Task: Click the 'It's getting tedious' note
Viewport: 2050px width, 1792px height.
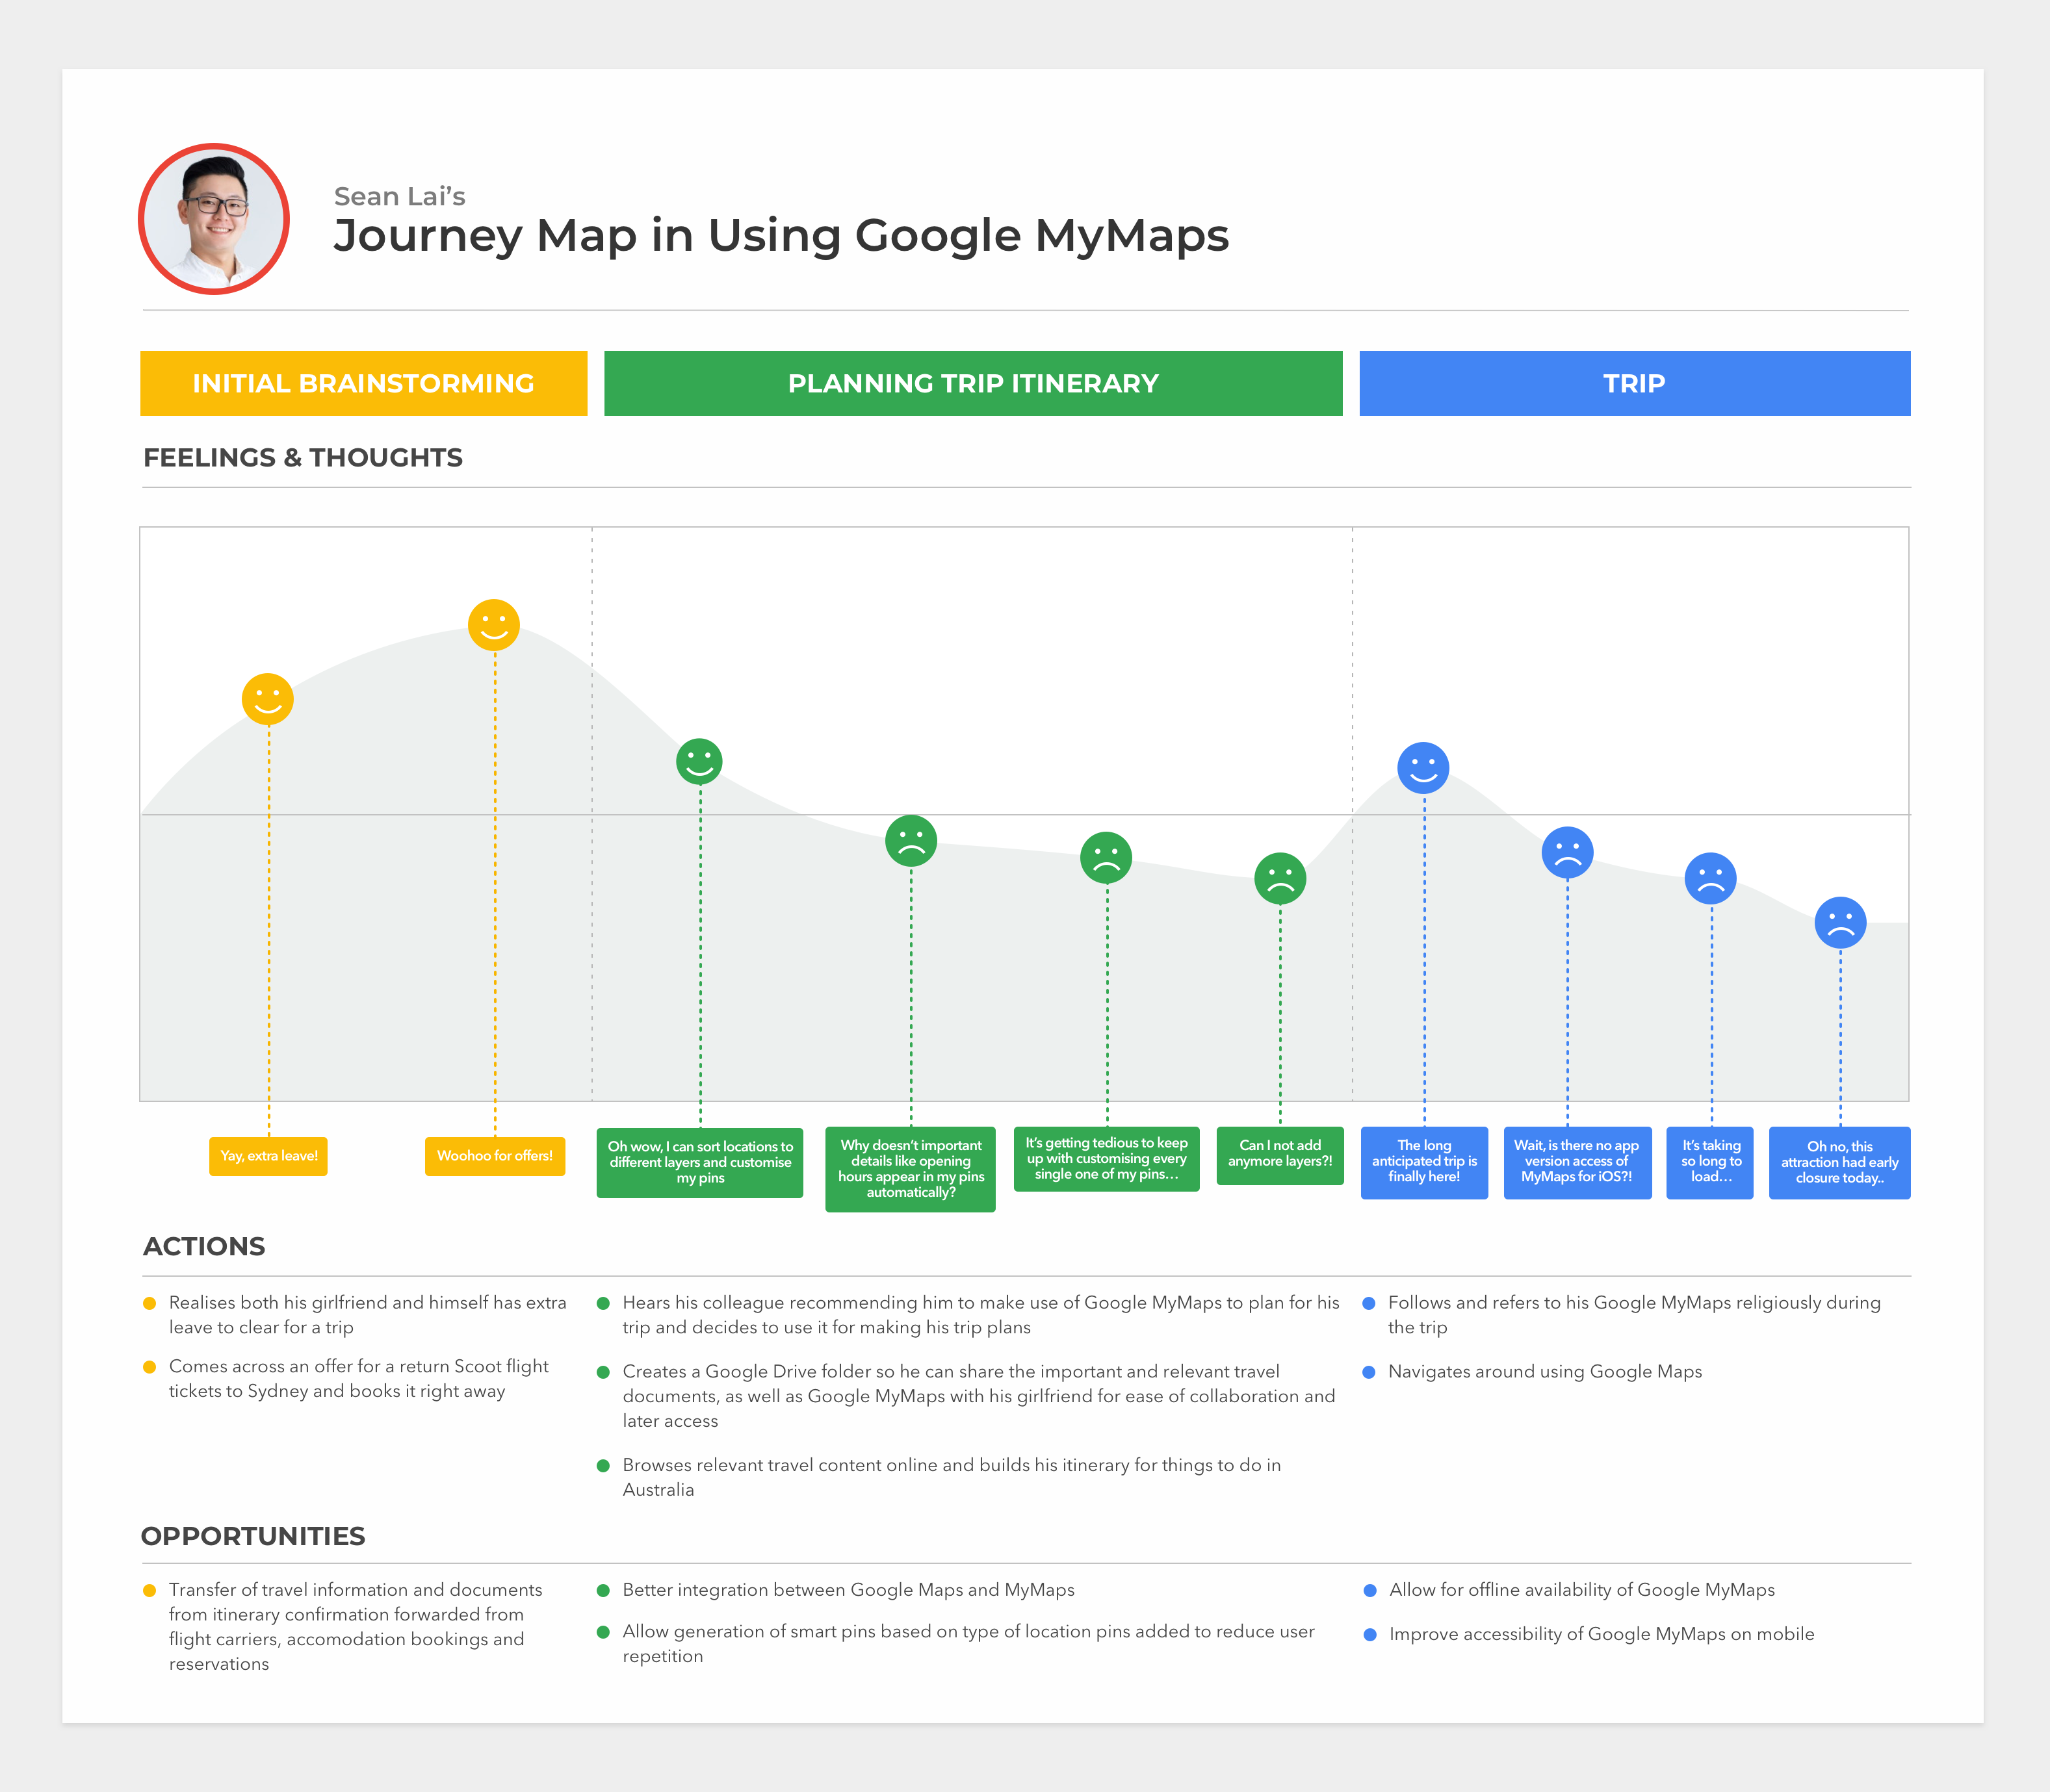Action: coord(1106,1159)
